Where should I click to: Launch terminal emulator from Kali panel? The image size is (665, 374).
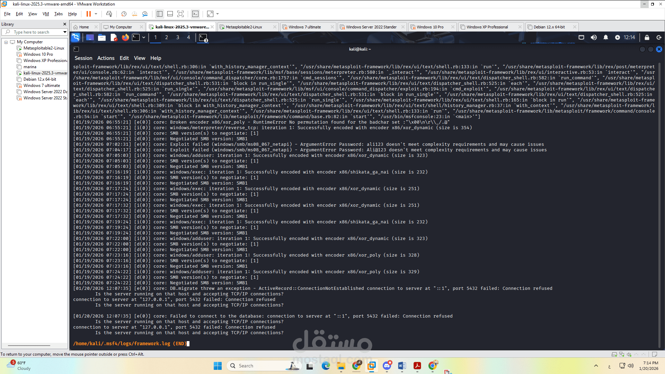tap(136, 37)
